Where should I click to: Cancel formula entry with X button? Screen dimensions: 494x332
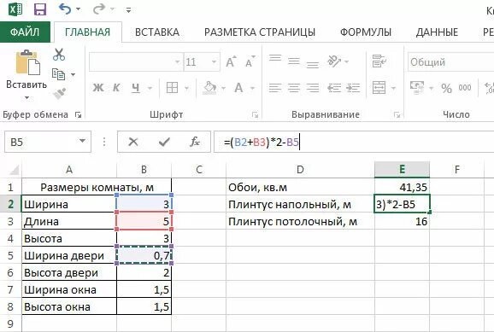click(133, 142)
